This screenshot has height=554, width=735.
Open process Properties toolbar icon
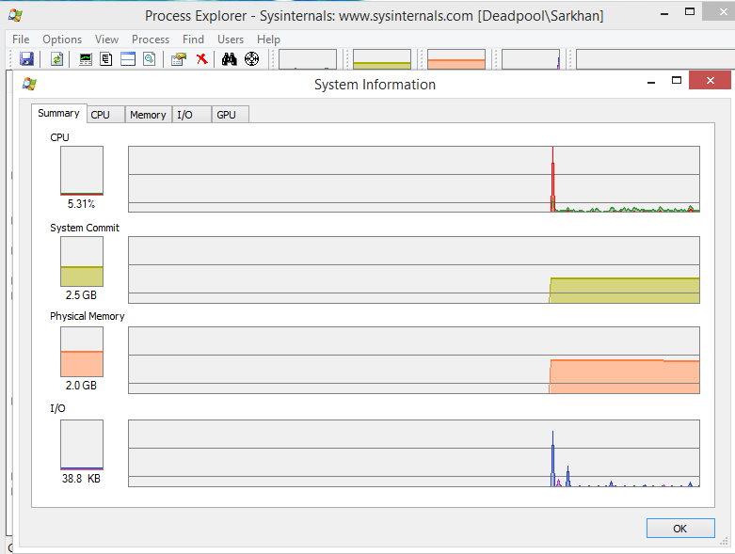tap(179, 59)
